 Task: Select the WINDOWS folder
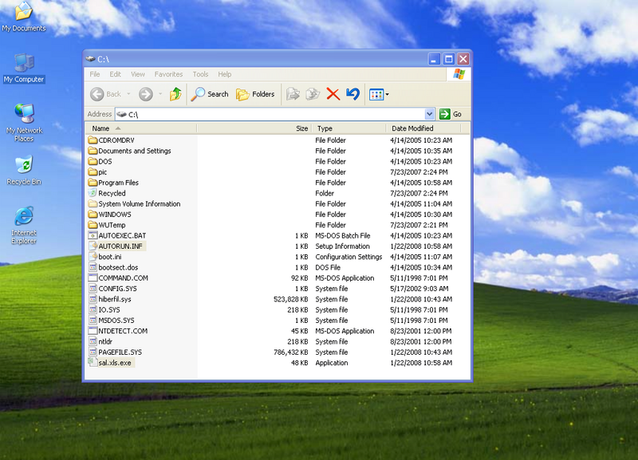tap(109, 214)
